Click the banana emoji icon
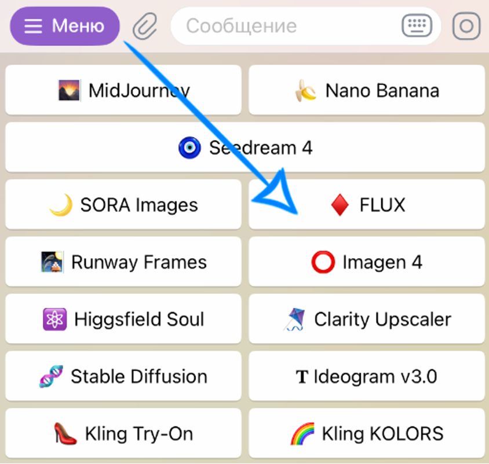489x464 pixels. [x=306, y=91]
